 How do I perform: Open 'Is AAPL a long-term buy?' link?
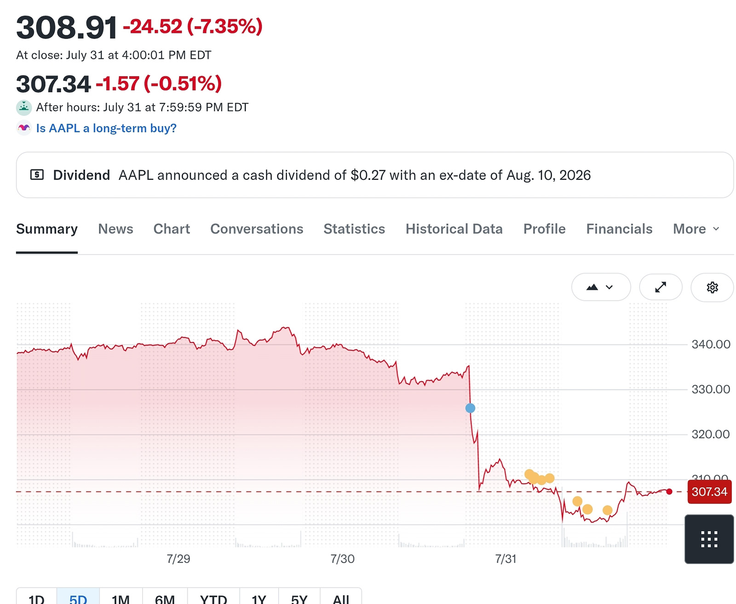pyautogui.click(x=106, y=128)
